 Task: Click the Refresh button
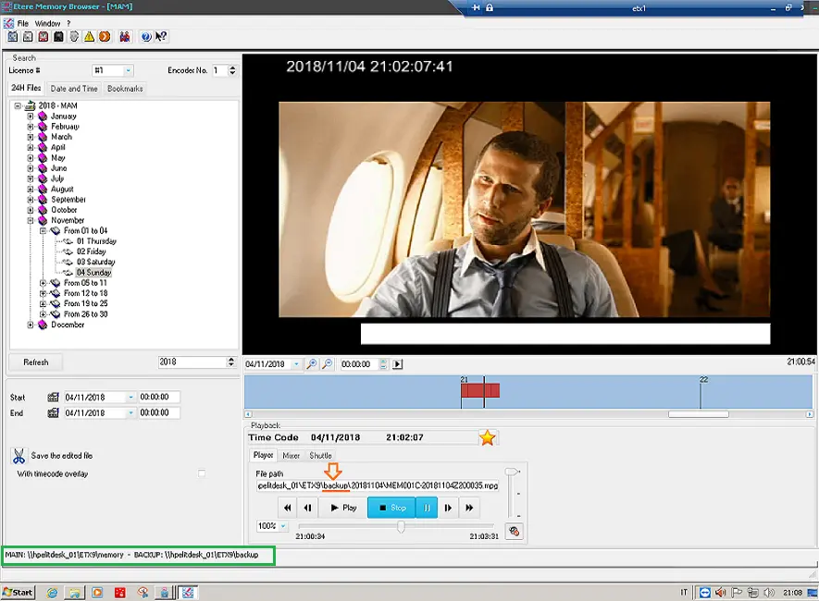pos(36,362)
